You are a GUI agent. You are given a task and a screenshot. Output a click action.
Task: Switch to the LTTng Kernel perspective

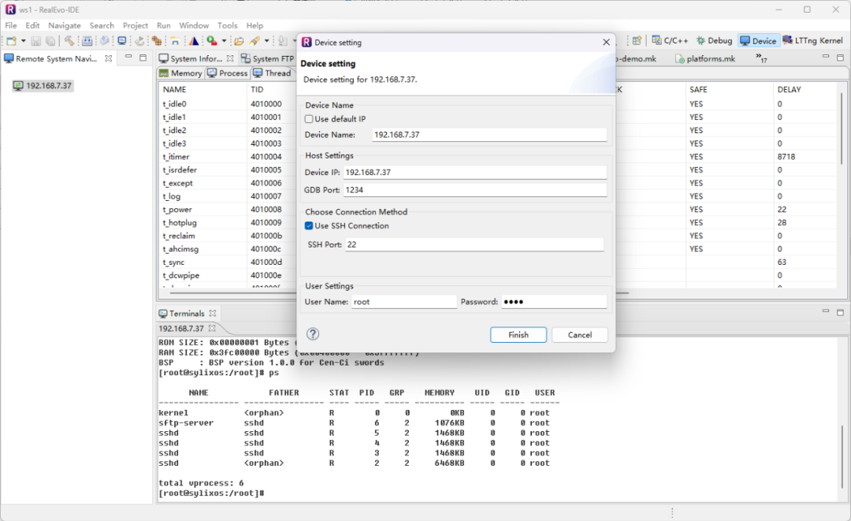[x=812, y=41]
